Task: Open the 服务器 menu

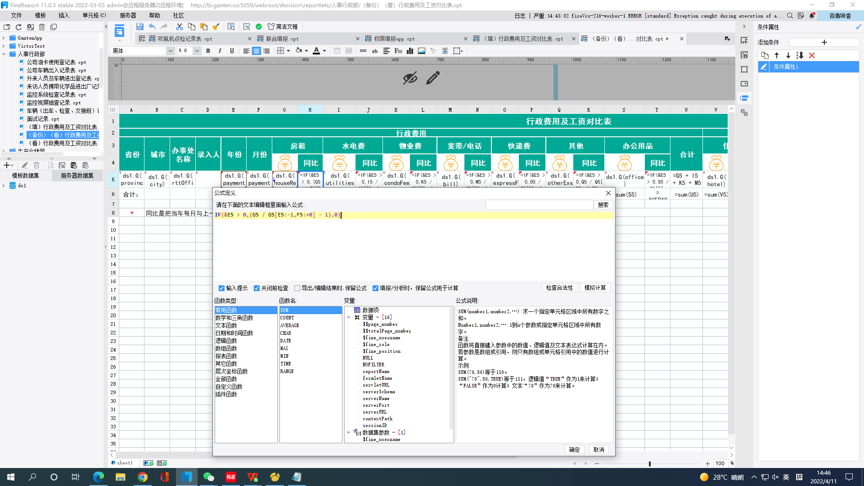Action: 128,15
